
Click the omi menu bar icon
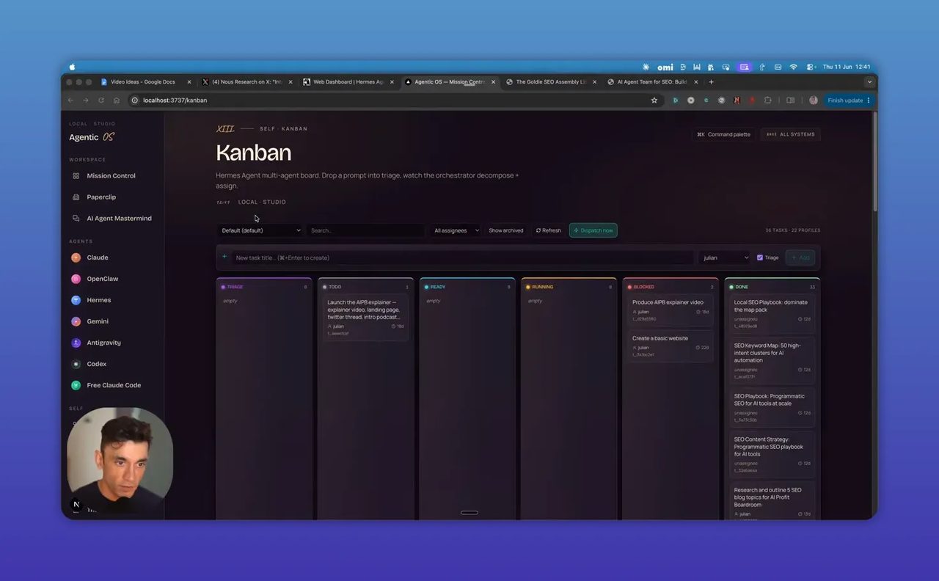click(x=665, y=67)
